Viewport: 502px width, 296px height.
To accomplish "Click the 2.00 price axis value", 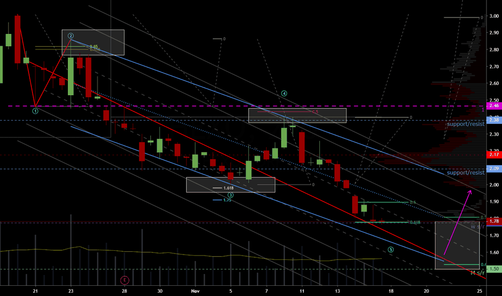I will [494, 185].
